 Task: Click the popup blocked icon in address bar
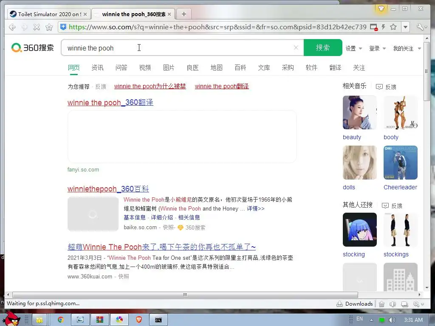[374, 27]
